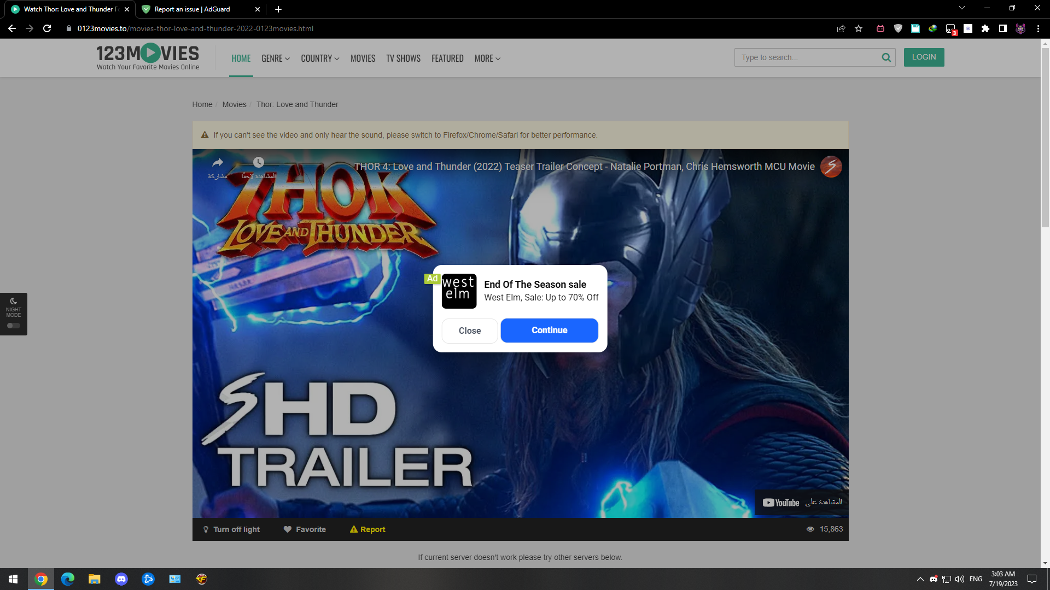Viewport: 1050px width, 590px height.
Task: Click the search magnifier icon
Action: 886,57
